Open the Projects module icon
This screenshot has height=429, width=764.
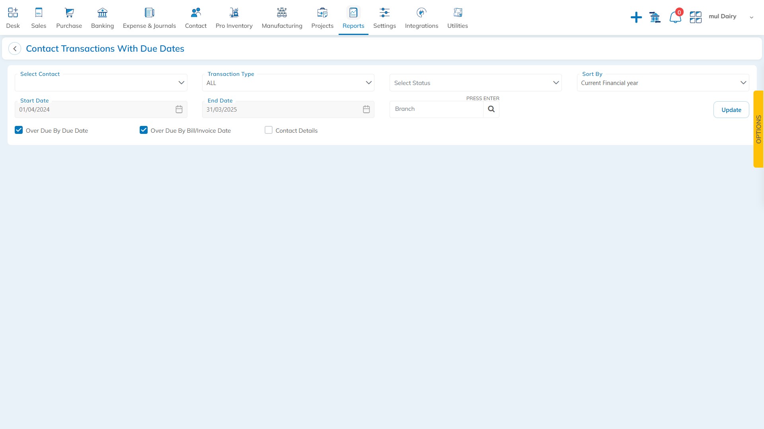click(x=322, y=13)
